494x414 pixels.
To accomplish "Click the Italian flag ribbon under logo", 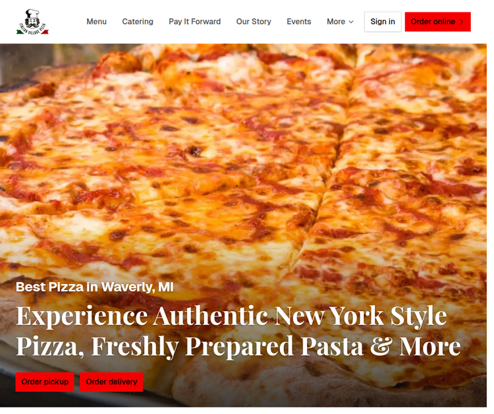I will click(x=33, y=32).
